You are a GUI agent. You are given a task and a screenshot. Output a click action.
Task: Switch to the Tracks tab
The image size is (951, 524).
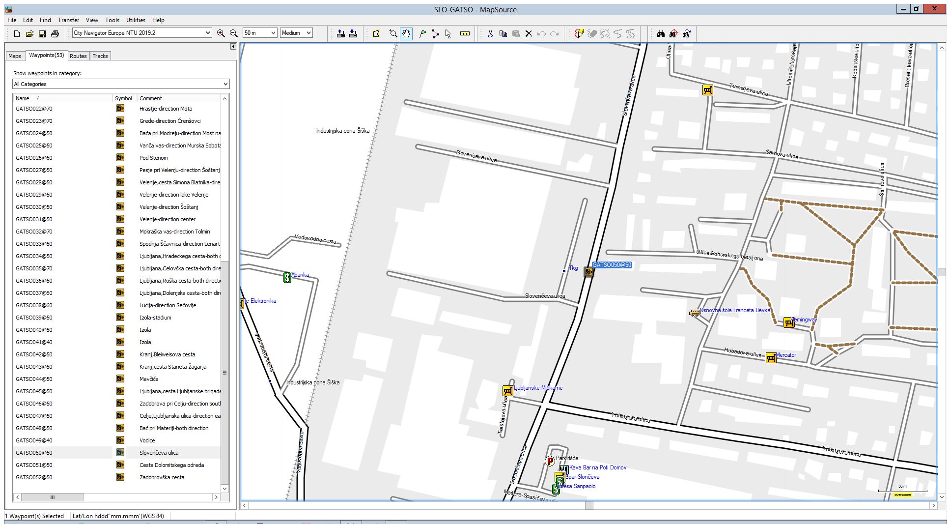(x=100, y=56)
